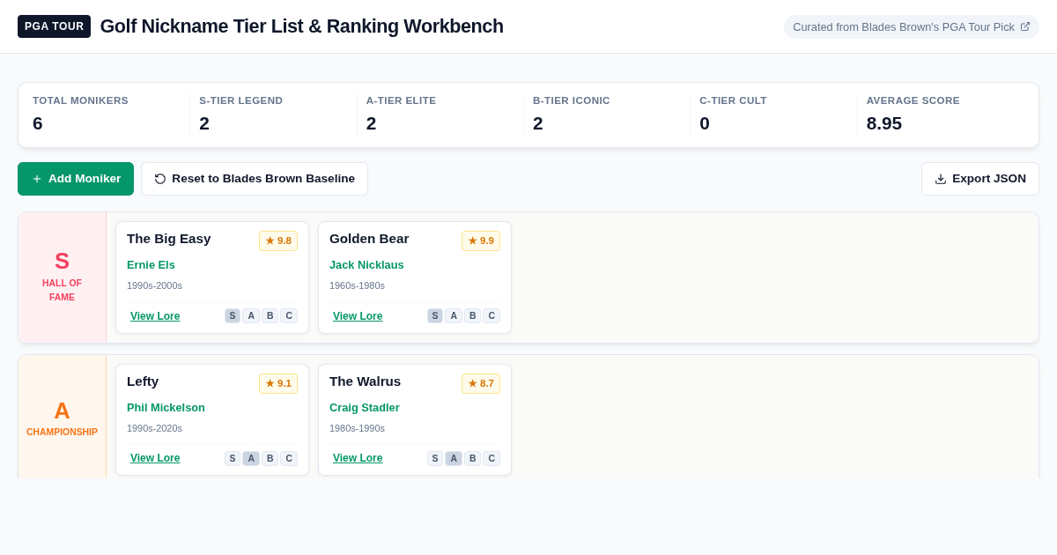This screenshot has height=555, width=1057.
Task: View Lore for Lefty
Action: tap(155, 458)
